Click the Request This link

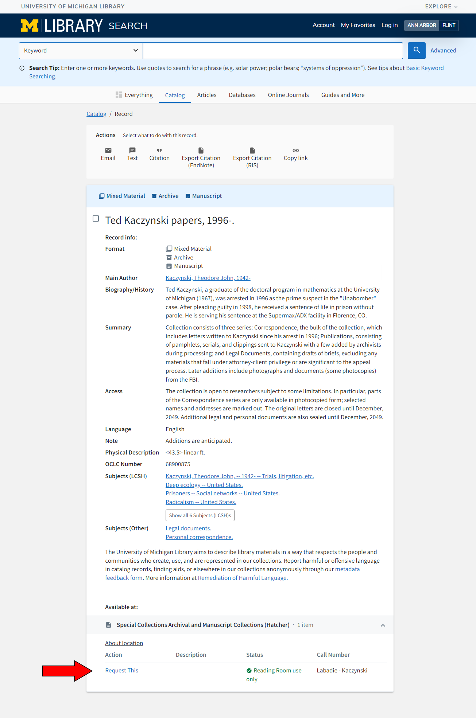122,671
